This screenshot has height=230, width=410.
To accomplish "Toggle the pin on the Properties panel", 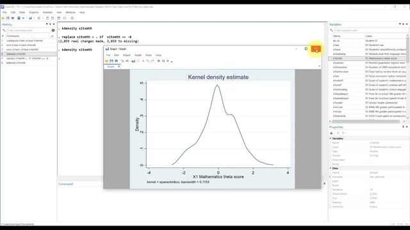I will click(x=403, y=126).
